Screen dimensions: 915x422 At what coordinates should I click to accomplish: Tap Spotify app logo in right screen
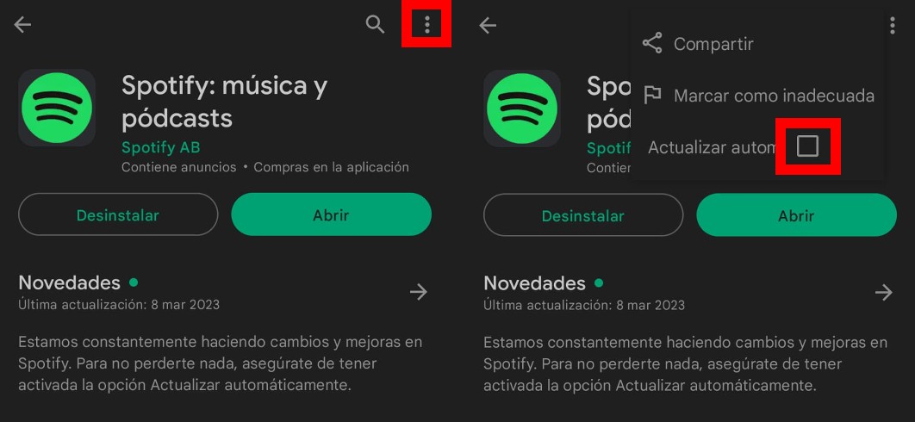(x=522, y=108)
